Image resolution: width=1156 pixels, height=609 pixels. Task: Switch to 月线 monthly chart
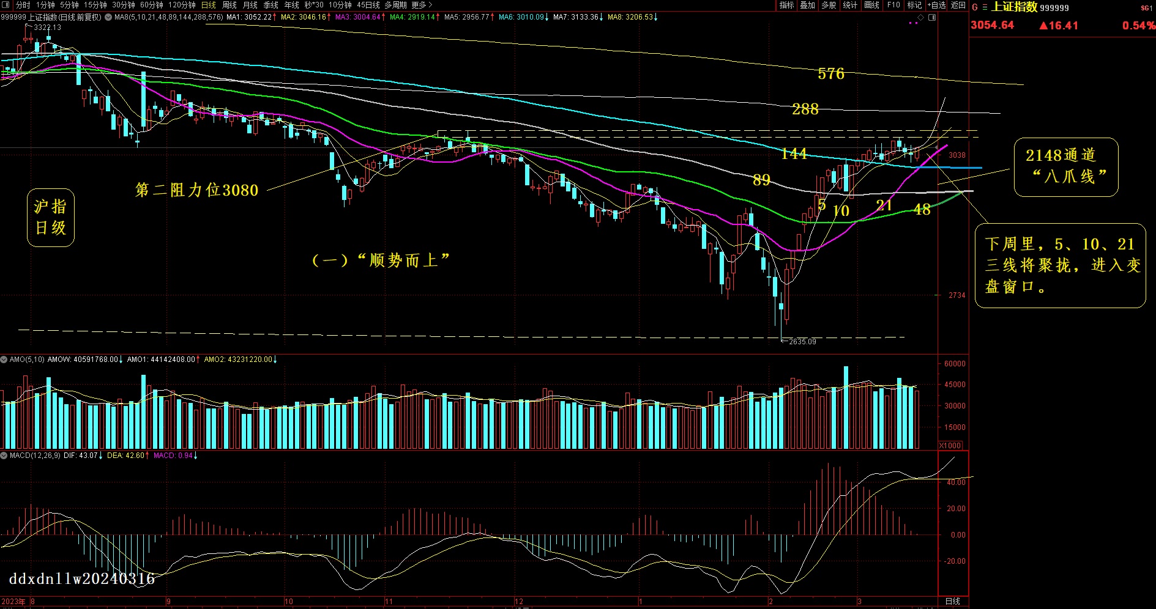point(250,5)
